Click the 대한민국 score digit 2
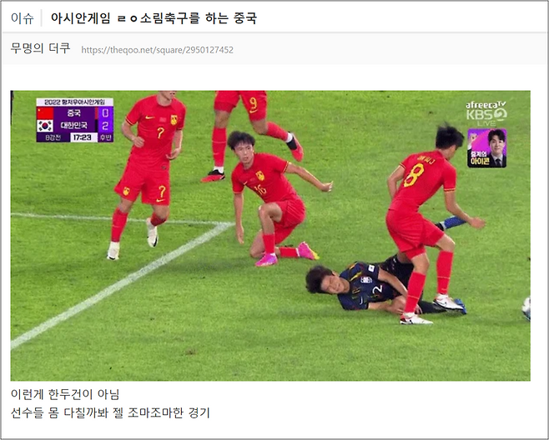The height and width of the screenshot is (440, 549). coord(106,126)
